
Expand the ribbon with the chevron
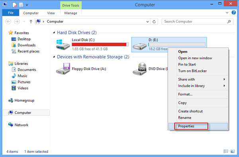click(227, 13)
